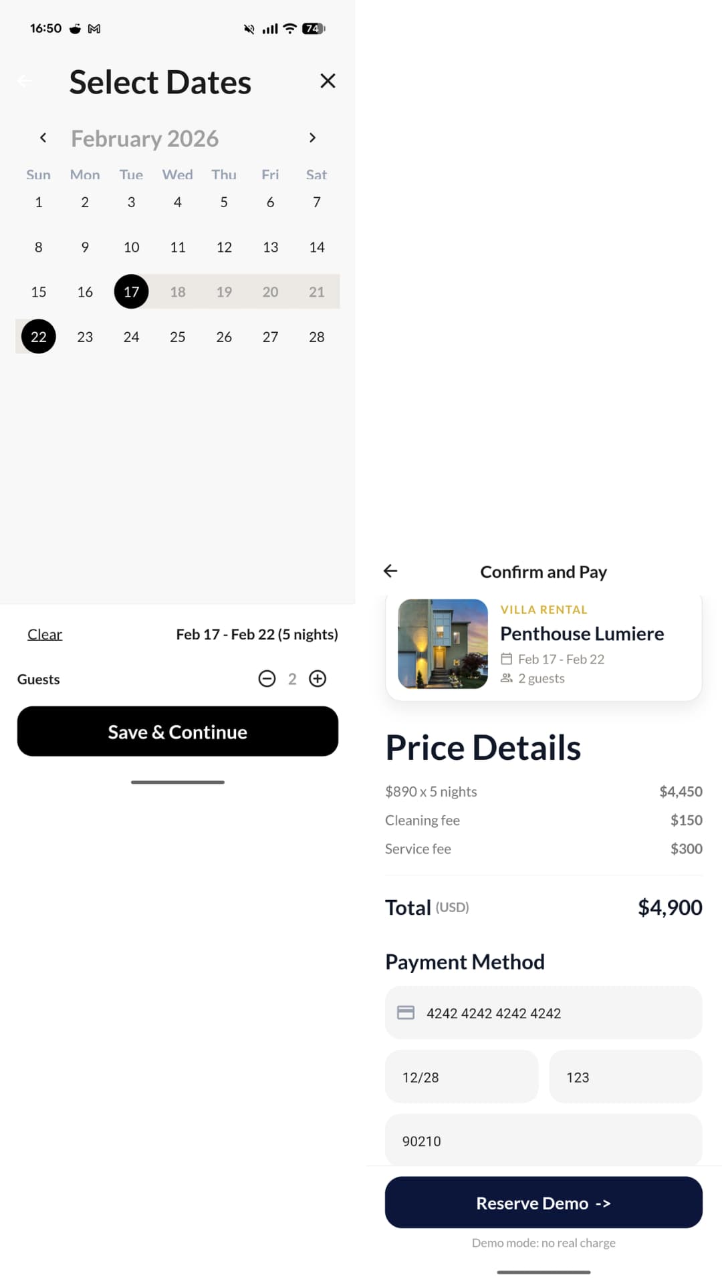Choose February 10 on the calendar

[131, 247]
